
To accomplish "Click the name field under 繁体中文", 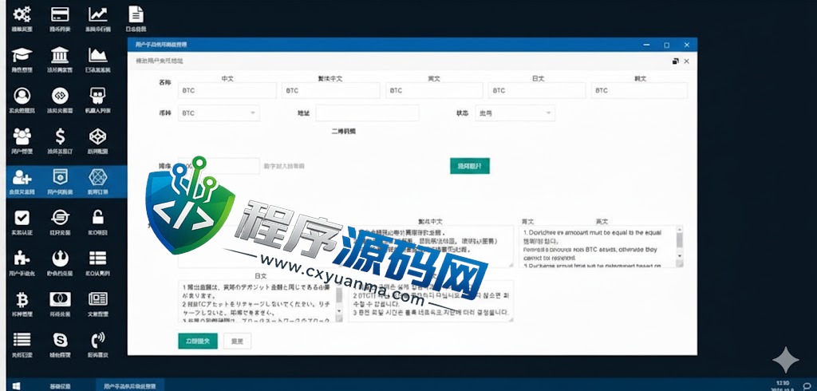I will tap(331, 90).
